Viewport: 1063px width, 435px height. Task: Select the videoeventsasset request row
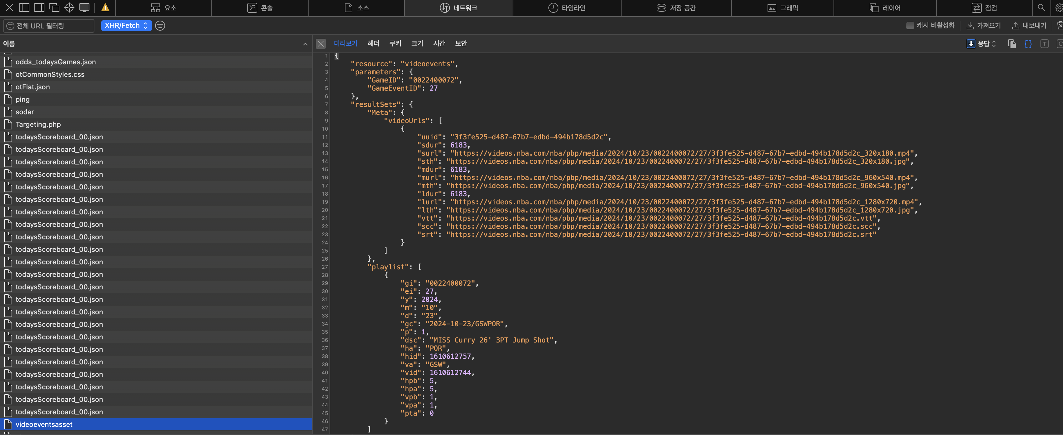tap(156, 424)
